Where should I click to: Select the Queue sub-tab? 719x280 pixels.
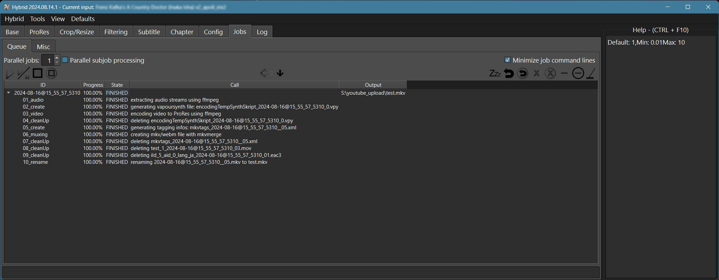[17, 46]
